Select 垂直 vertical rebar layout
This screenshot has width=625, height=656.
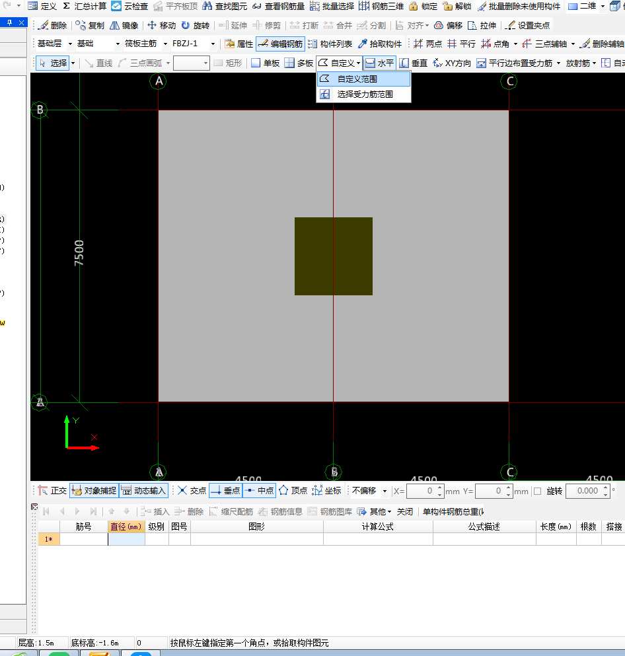coord(414,63)
